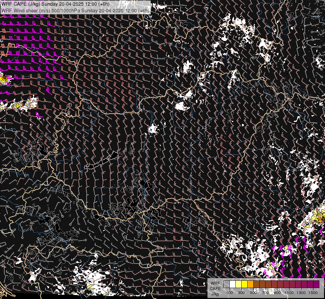Click the legend value 700

(265, 293)
